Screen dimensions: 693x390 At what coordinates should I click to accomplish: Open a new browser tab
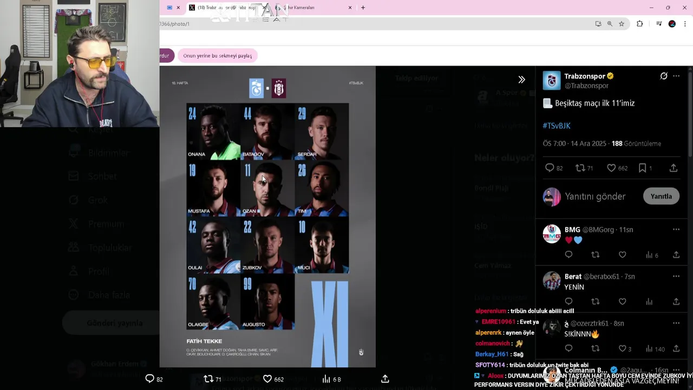[363, 8]
